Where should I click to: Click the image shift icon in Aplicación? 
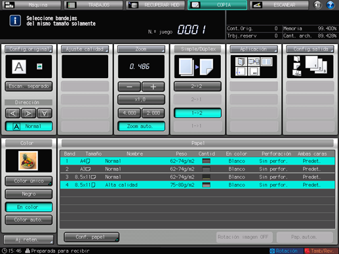pos(241,72)
